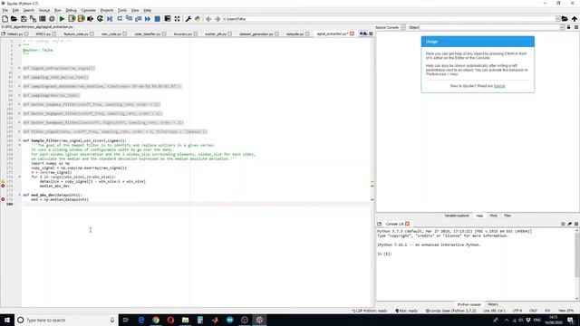
Task: Toggle the Help pane lock icon
Action: (x=569, y=27)
